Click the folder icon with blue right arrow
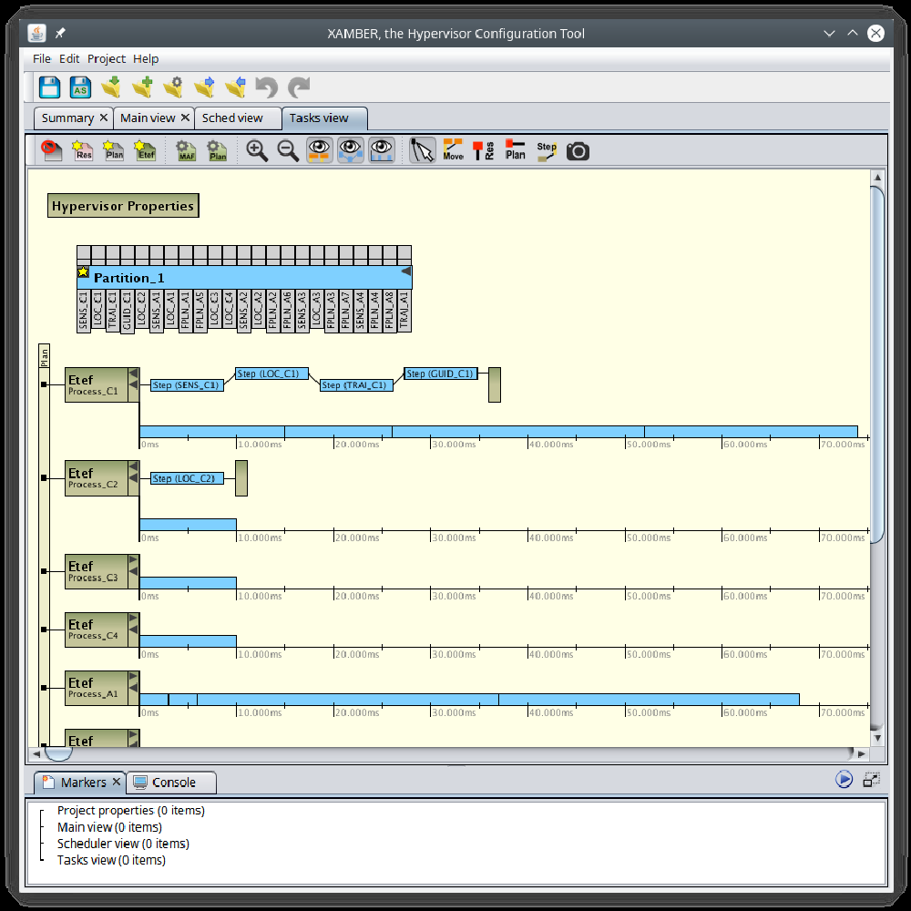Viewport: 911px width, 911px height. click(204, 87)
